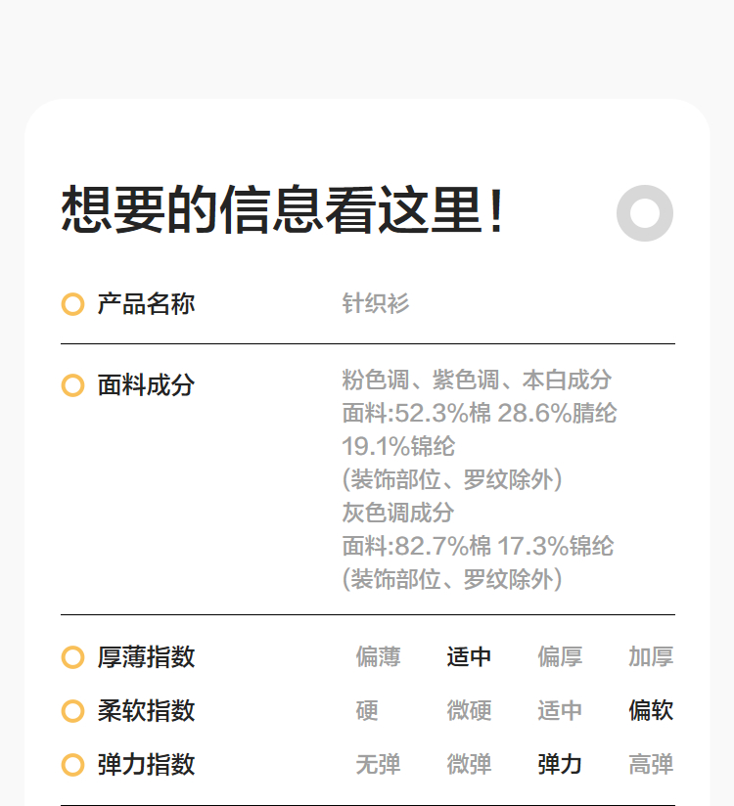Pick the 加厚 thickness option
Screen dimensions: 734x806
click(x=651, y=657)
